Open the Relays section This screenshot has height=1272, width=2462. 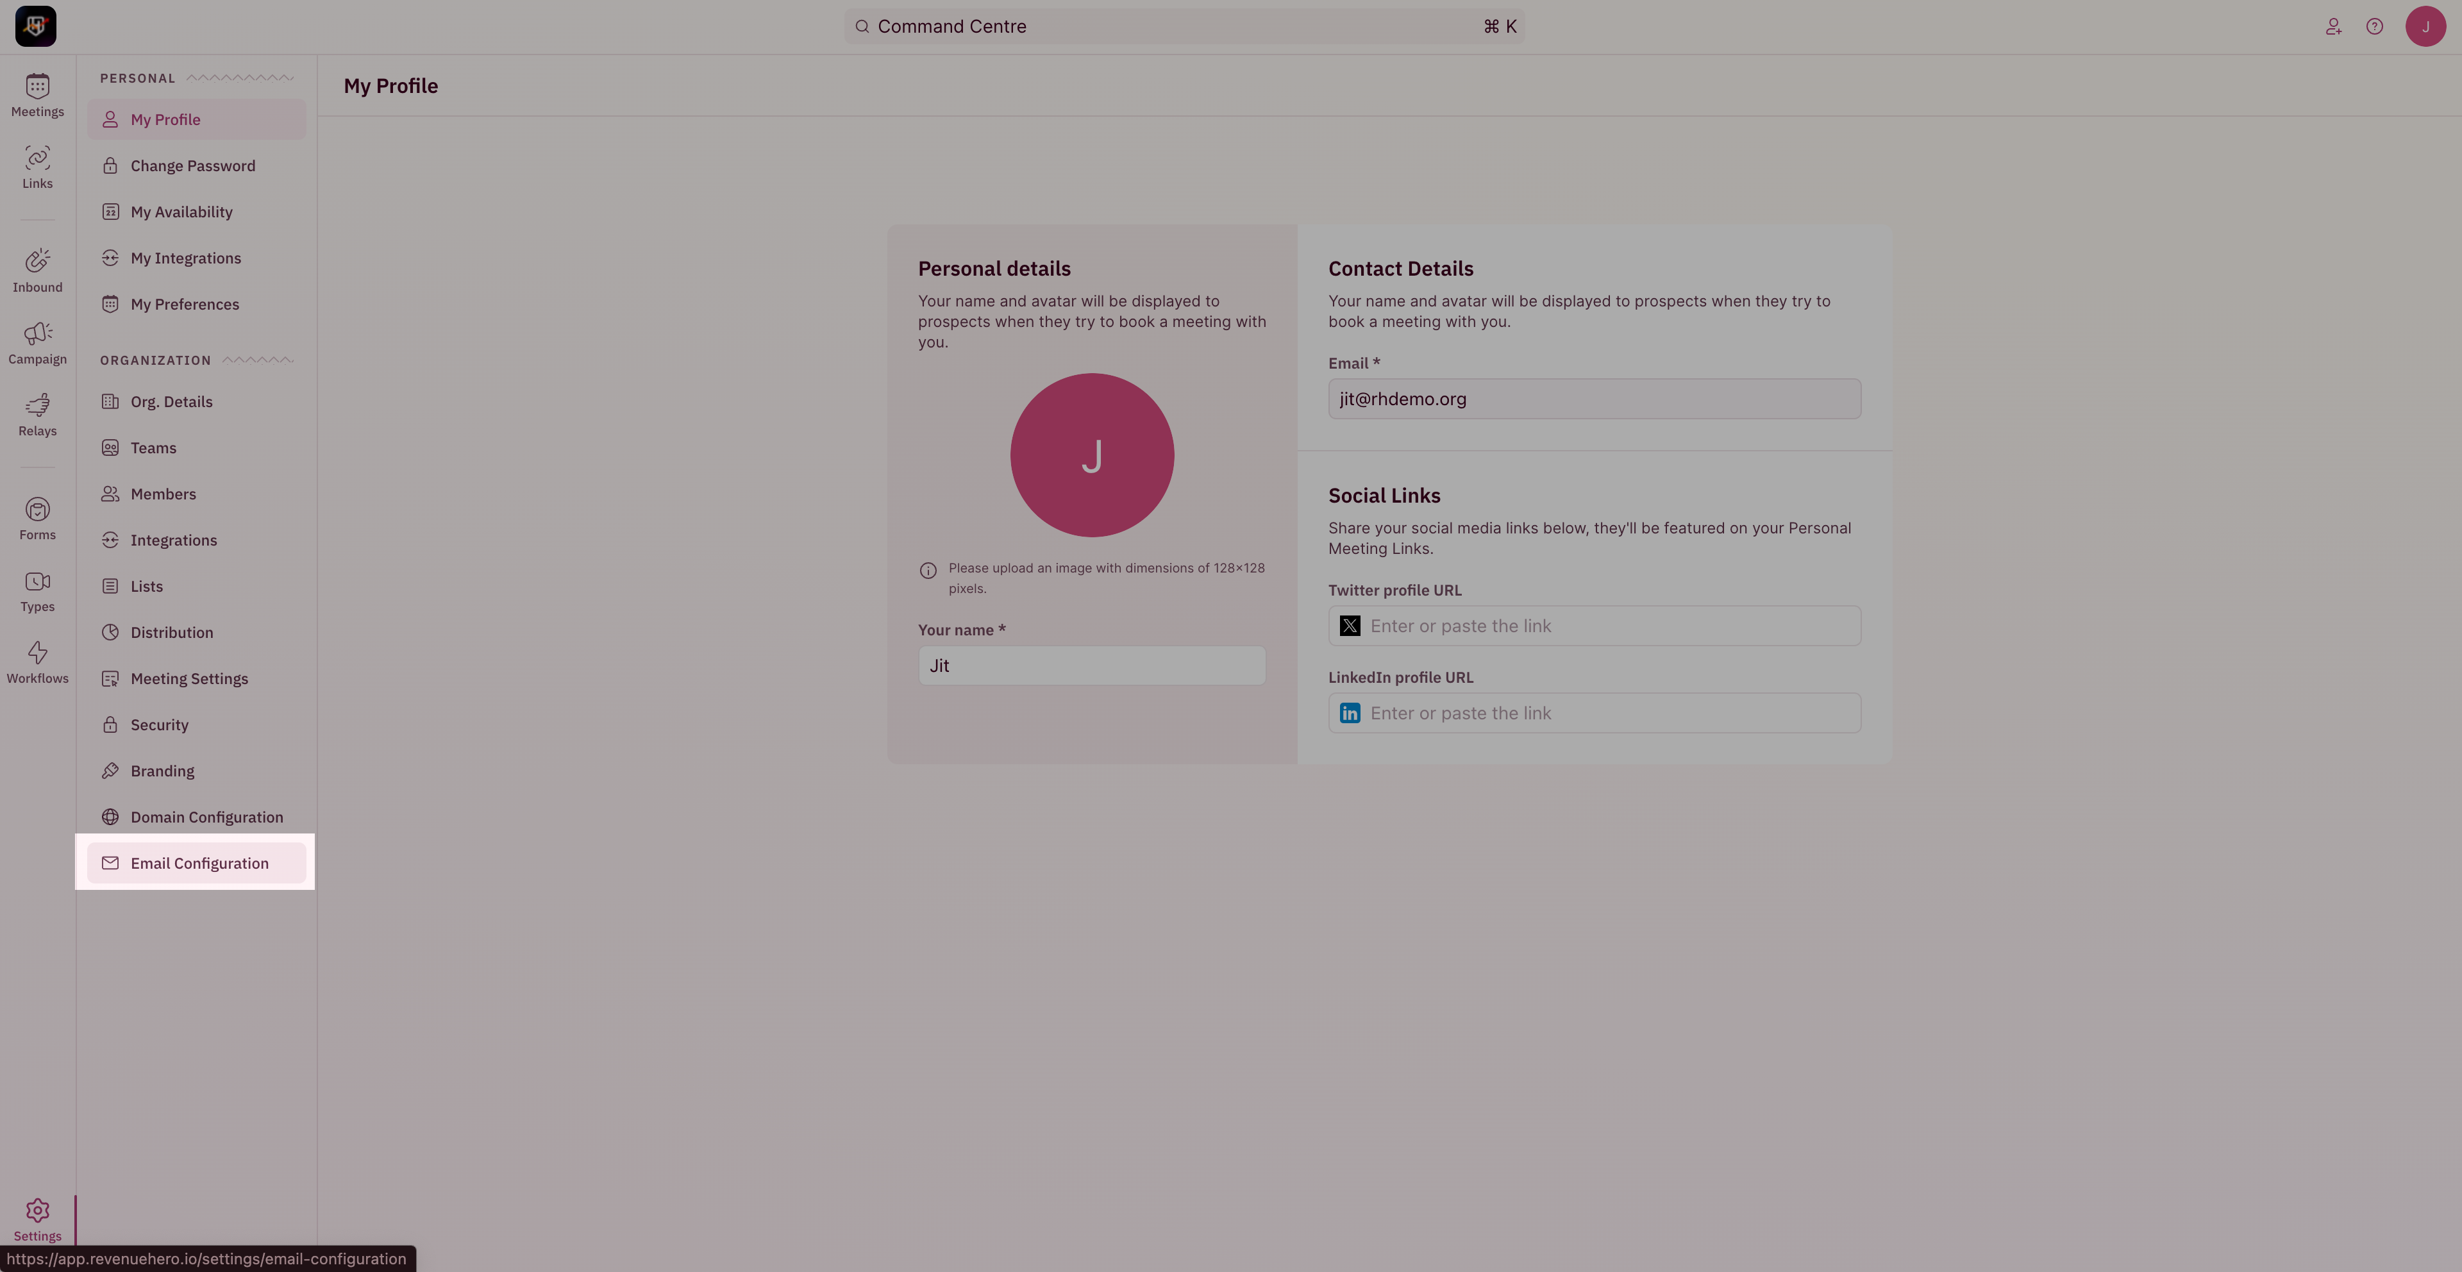click(x=37, y=415)
